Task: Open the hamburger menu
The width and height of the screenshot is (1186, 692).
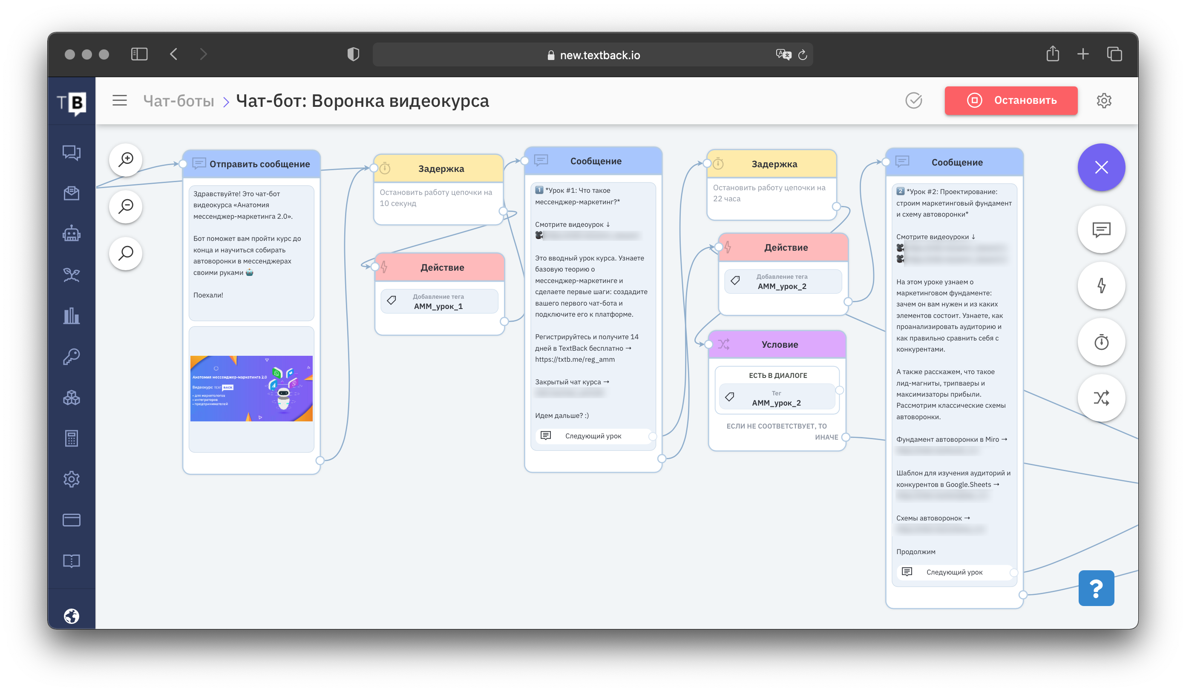Action: [x=120, y=100]
